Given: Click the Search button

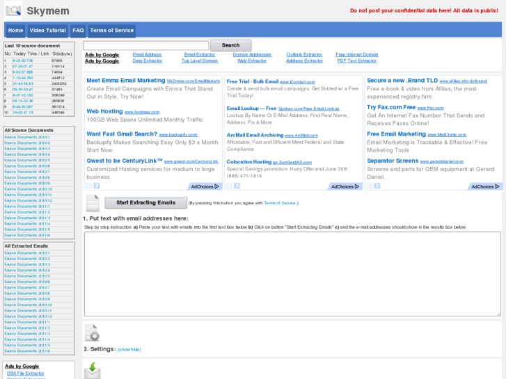Looking at the screenshot, I should click(x=231, y=45).
